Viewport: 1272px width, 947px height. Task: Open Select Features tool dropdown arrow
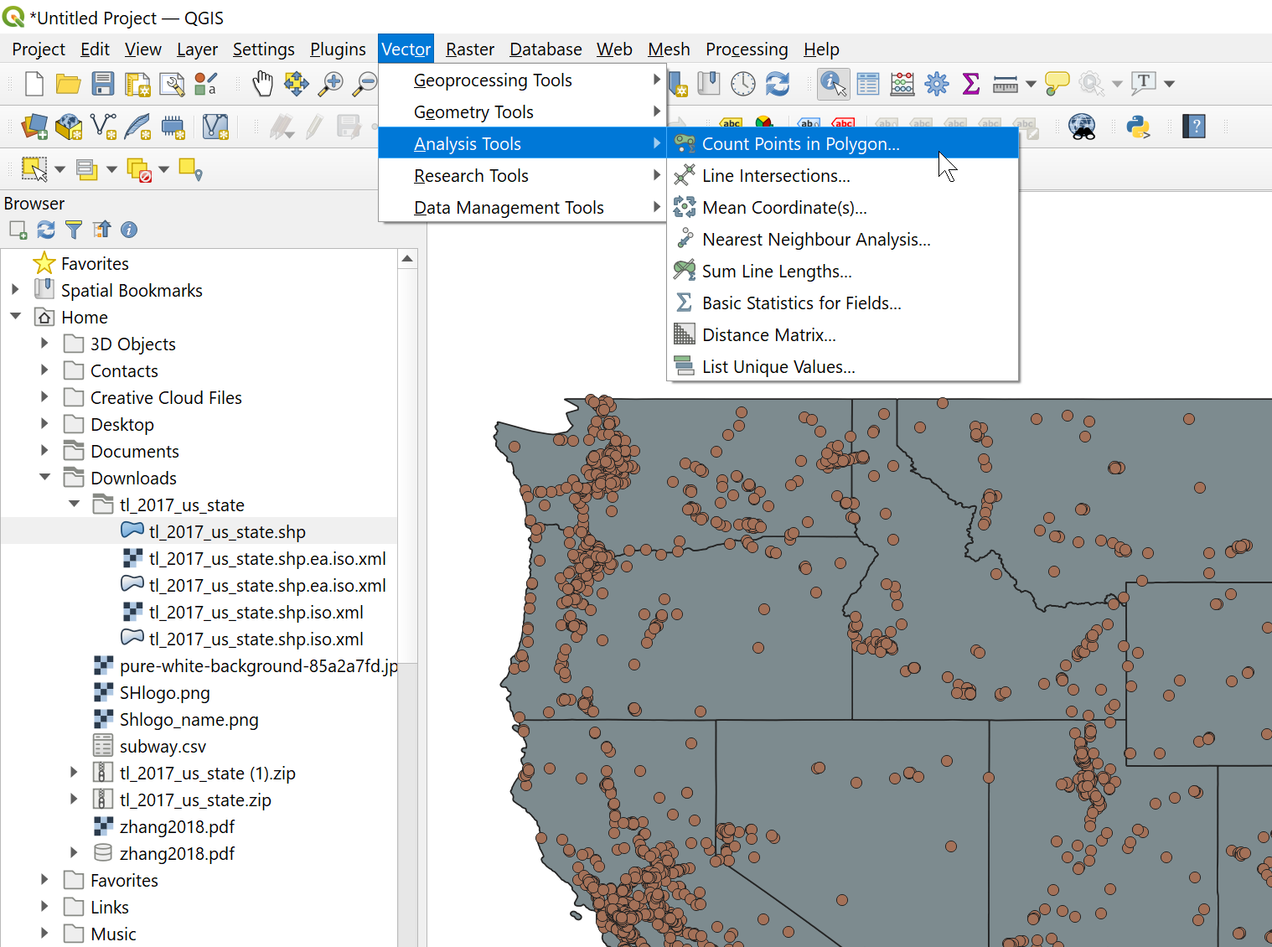pyautogui.click(x=59, y=169)
